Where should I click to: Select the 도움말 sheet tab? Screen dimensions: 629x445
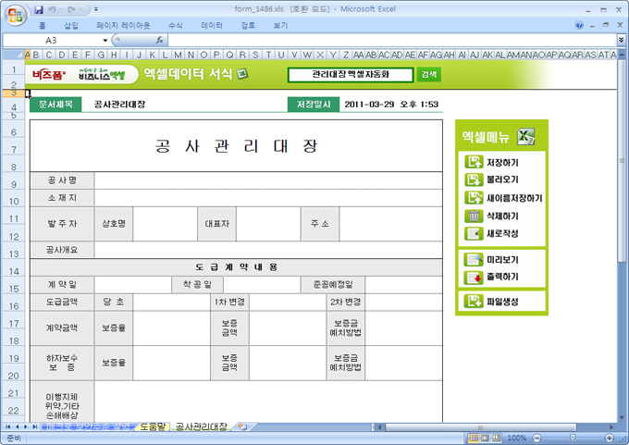click(x=153, y=426)
